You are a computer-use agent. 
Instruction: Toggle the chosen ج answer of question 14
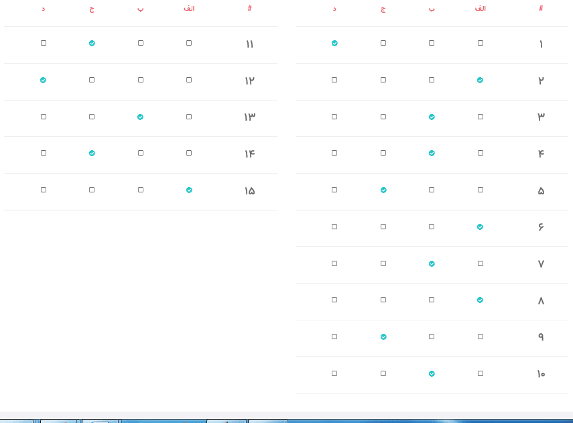pyautogui.click(x=92, y=154)
